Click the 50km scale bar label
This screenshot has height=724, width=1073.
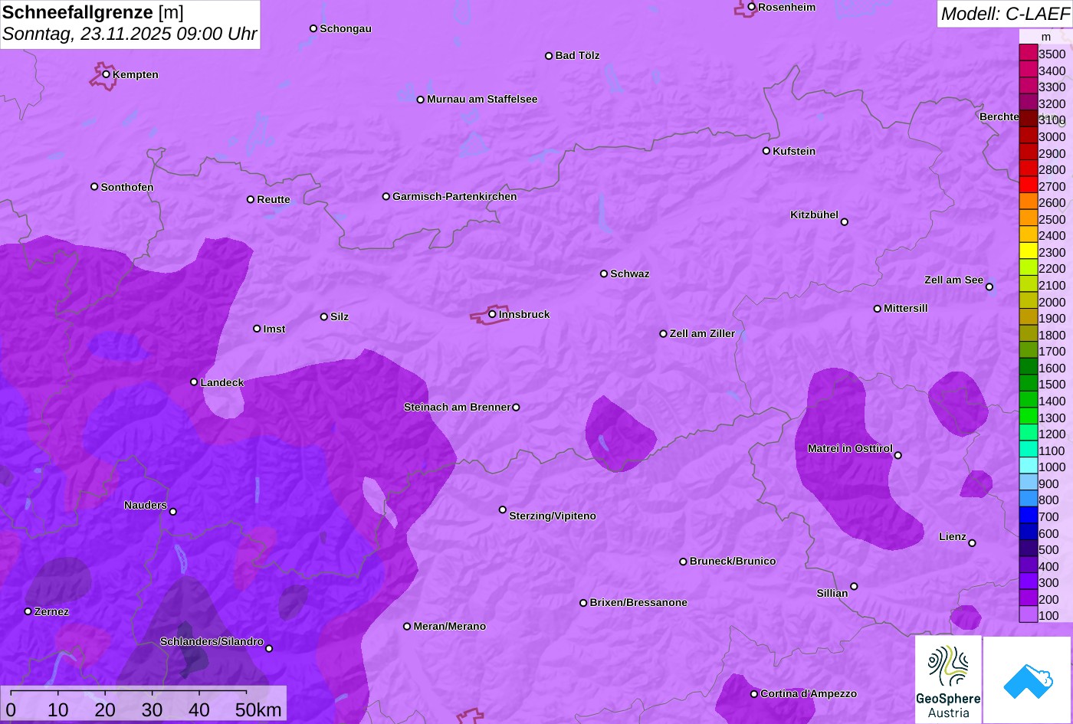258,709
